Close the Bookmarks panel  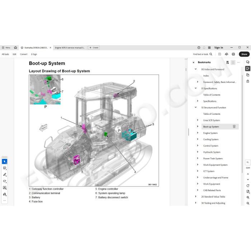pyautogui.click(x=194, y=62)
